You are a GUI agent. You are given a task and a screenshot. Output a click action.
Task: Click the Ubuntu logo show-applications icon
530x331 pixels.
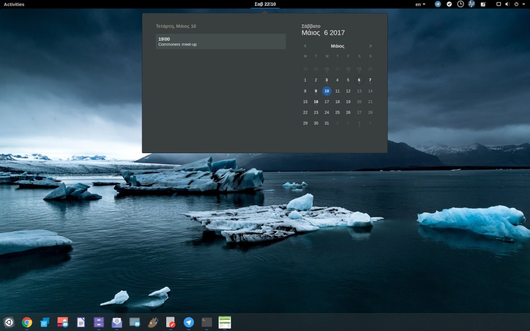(x=9, y=322)
